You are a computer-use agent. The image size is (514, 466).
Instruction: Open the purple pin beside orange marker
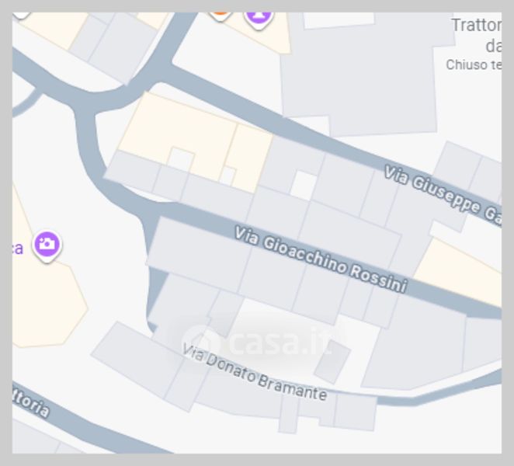click(259, 19)
